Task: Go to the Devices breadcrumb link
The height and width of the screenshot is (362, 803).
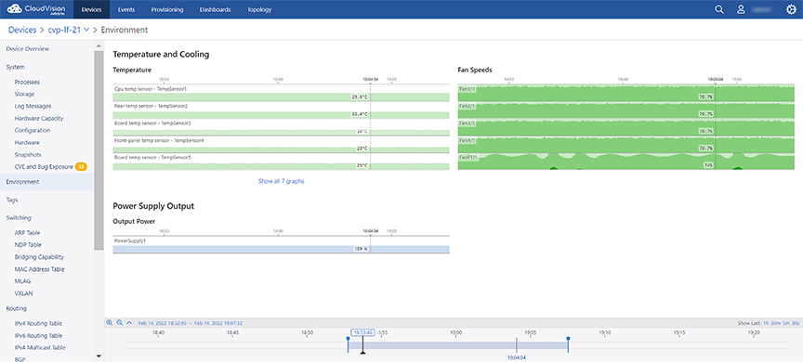Action: (22, 30)
